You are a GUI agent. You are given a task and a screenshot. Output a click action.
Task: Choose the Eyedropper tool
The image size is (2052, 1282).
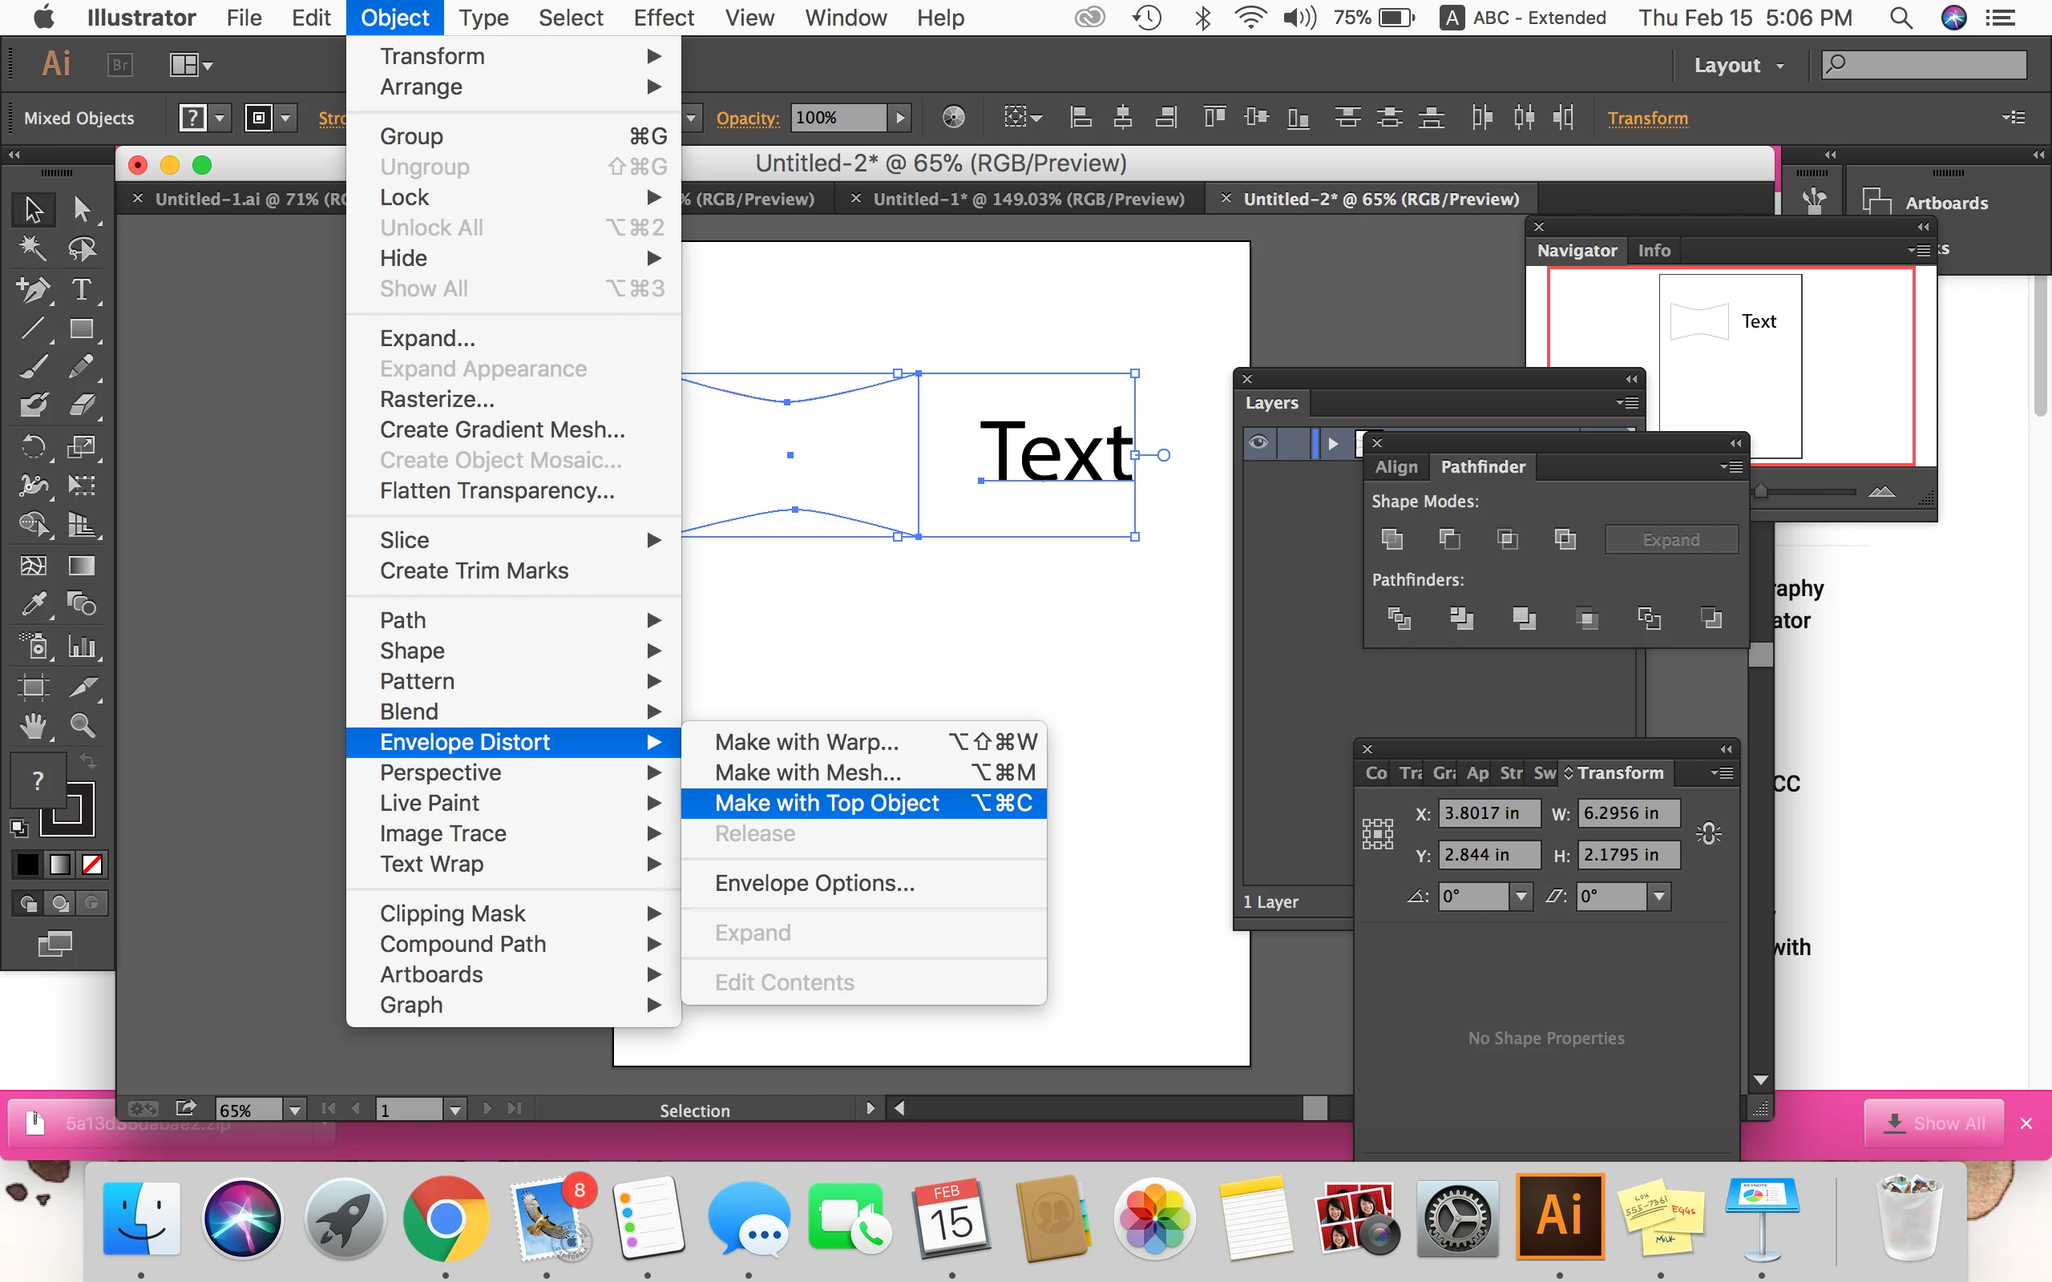pyautogui.click(x=33, y=603)
